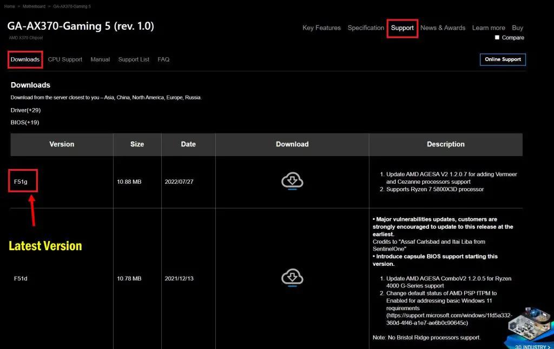Viewport: 554px width, 349px height.
Task: Open the Manual sub-tab
Action: point(100,59)
